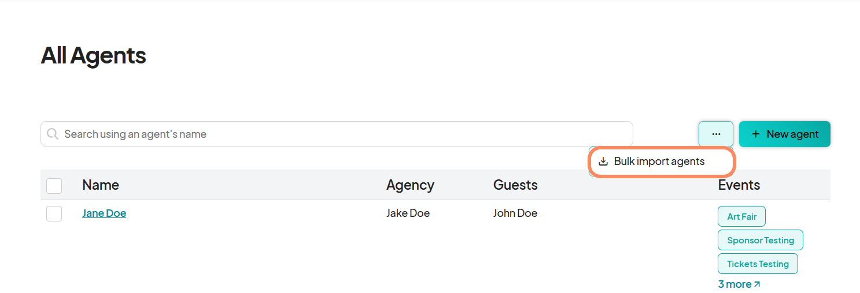The image size is (860, 293).
Task: Click the plus icon on New agent
Action: (755, 134)
